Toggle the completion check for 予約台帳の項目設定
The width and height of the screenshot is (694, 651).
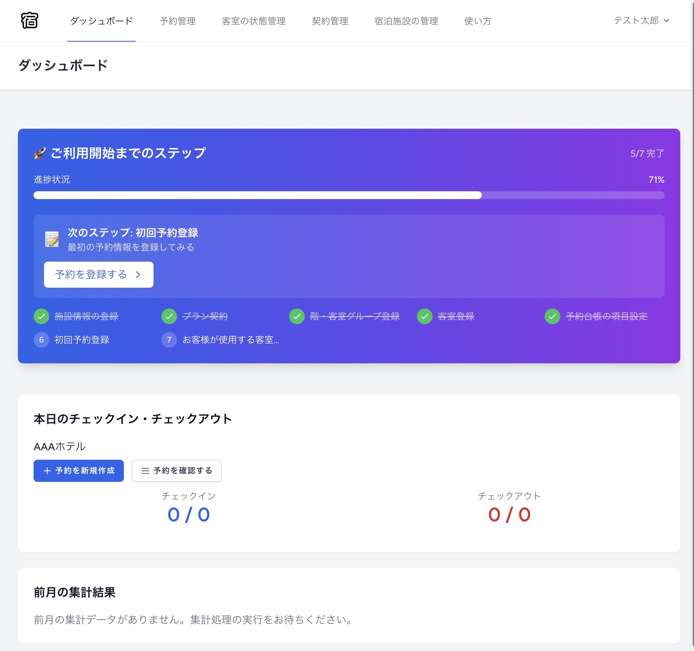point(552,316)
